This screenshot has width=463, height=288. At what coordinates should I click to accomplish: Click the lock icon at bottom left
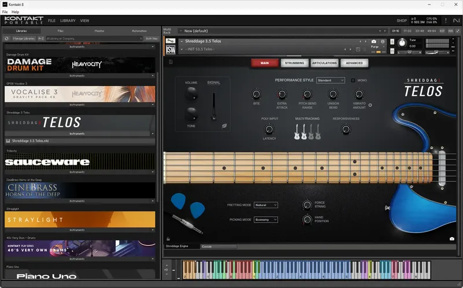pyautogui.click(x=168, y=239)
